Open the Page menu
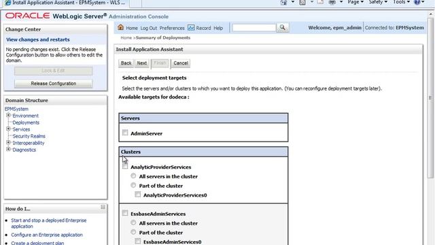This screenshot has width=435, height=245. [x=355, y=2]
